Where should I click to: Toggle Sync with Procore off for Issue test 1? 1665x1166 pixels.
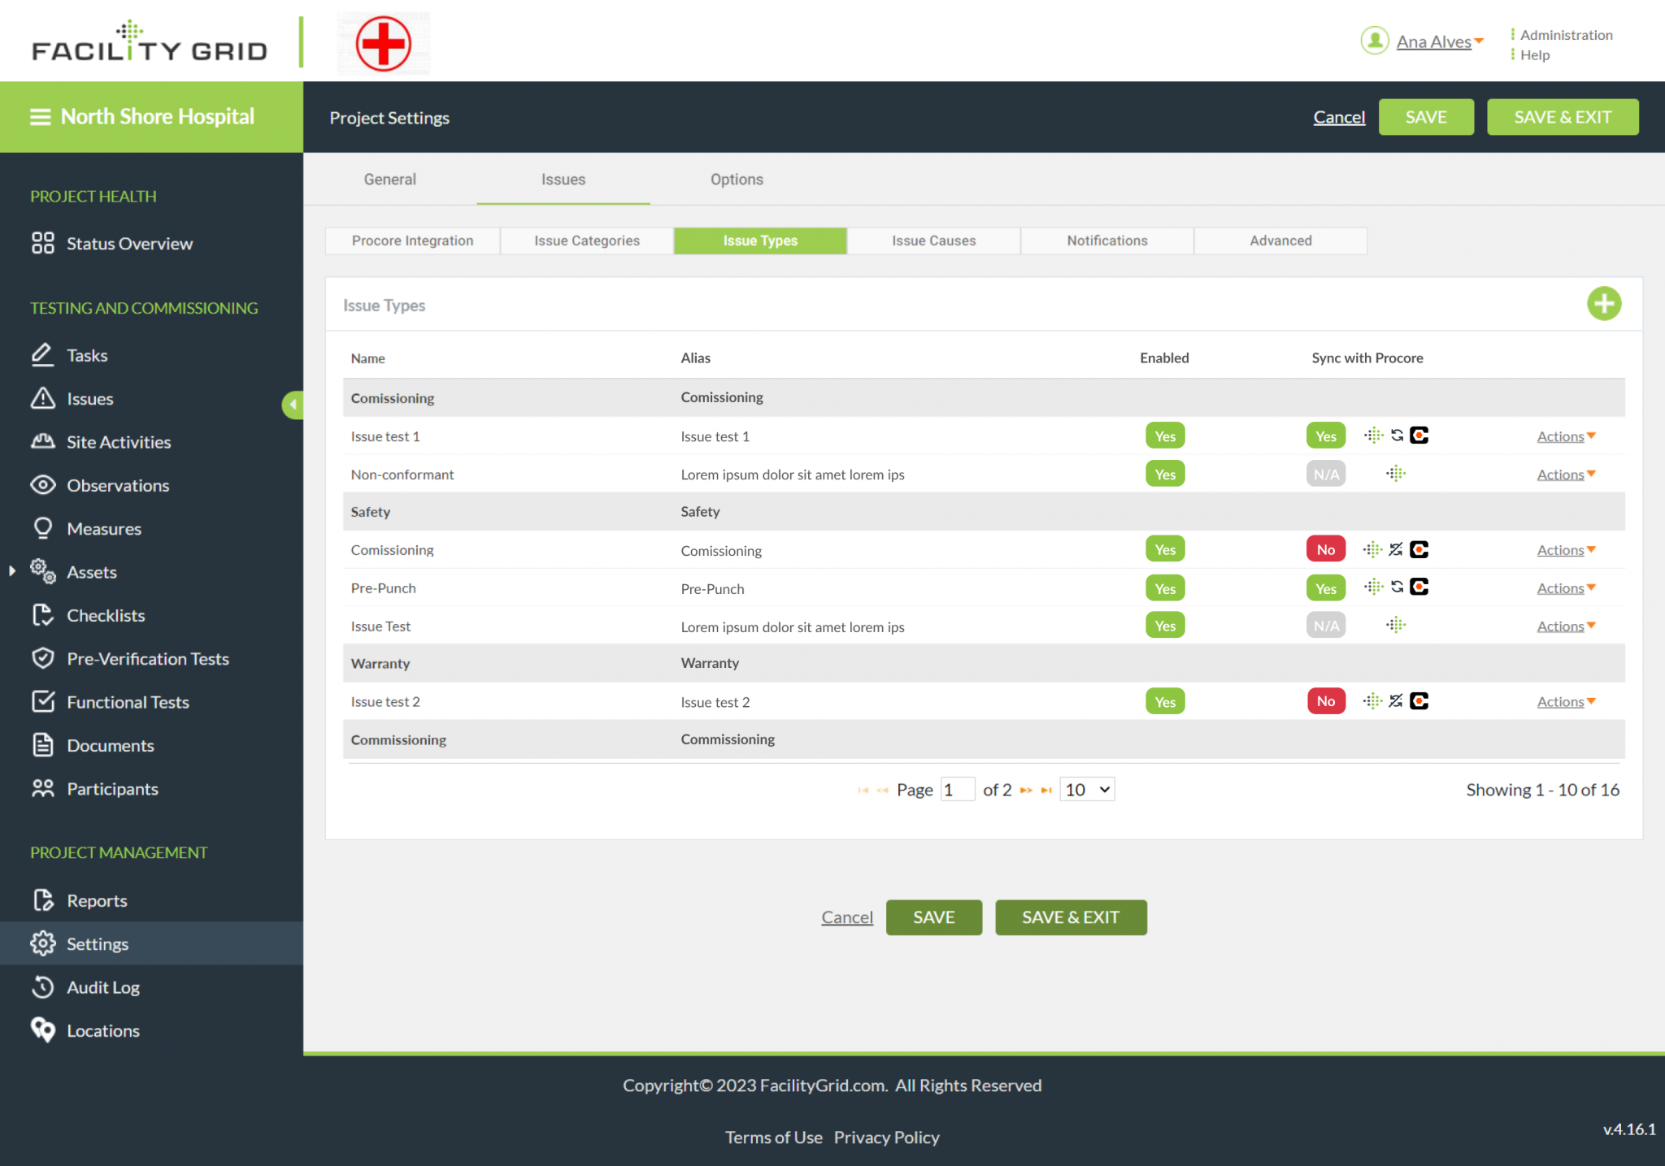pyautogui.click(x=1325, y=436)
